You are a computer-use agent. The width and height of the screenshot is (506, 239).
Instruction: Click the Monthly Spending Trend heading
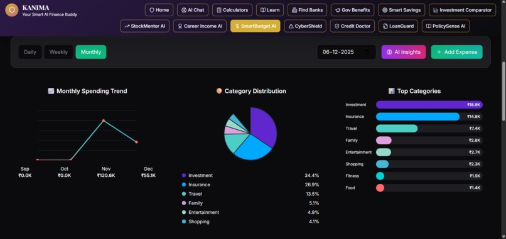(92, 91)
